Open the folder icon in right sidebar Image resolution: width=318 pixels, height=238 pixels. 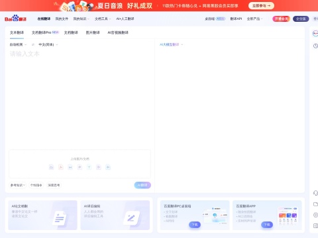(x=315, y=204)
